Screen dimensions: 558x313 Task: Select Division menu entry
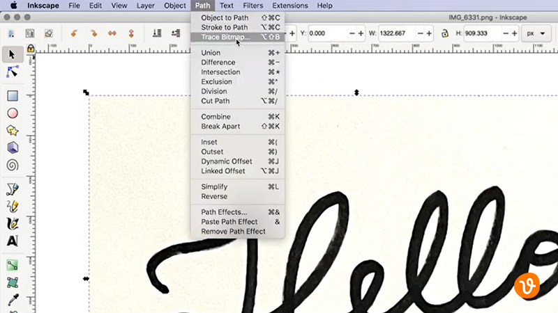(x=237, y=91)
